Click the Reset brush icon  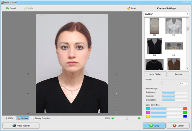(129, 8)
